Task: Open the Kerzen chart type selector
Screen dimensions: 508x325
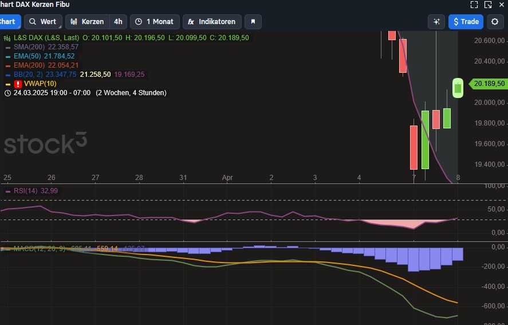Action: pyautogui.click(x=88, y=22)
